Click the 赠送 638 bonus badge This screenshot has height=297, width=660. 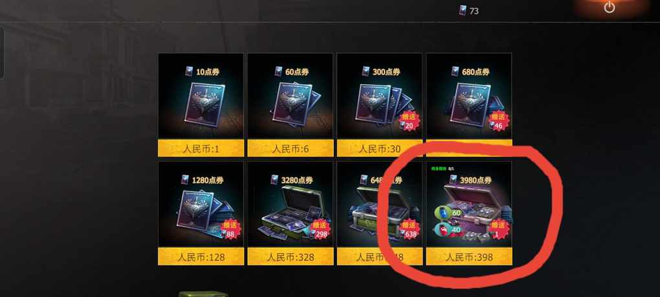tap(409, 229)
